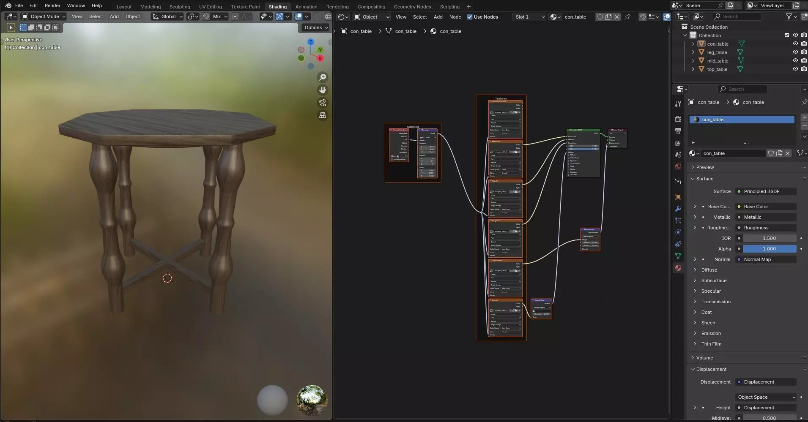The width and height of the screenshot is (808, 422).
Task: Adjust the Alpha value slider
Action: click(769, 249)
